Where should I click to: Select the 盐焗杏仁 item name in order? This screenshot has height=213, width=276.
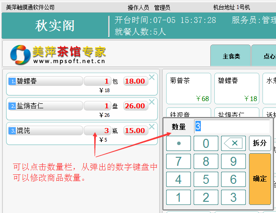[45, 106]
